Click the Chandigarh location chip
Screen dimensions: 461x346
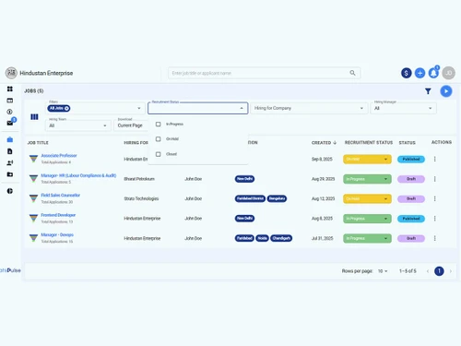[281, 238]
